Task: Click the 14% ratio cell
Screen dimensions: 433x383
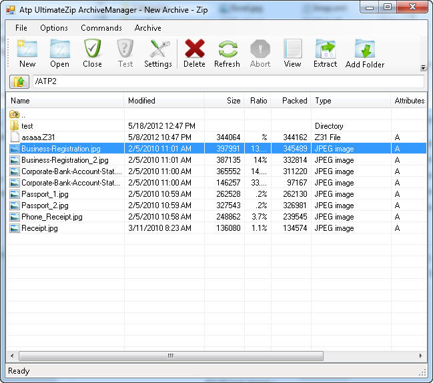Action: pos(260,160)
